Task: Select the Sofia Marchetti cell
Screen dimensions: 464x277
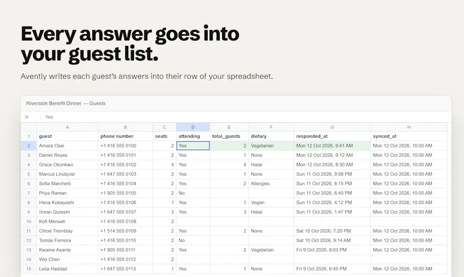Action: (x=67, y=183)
